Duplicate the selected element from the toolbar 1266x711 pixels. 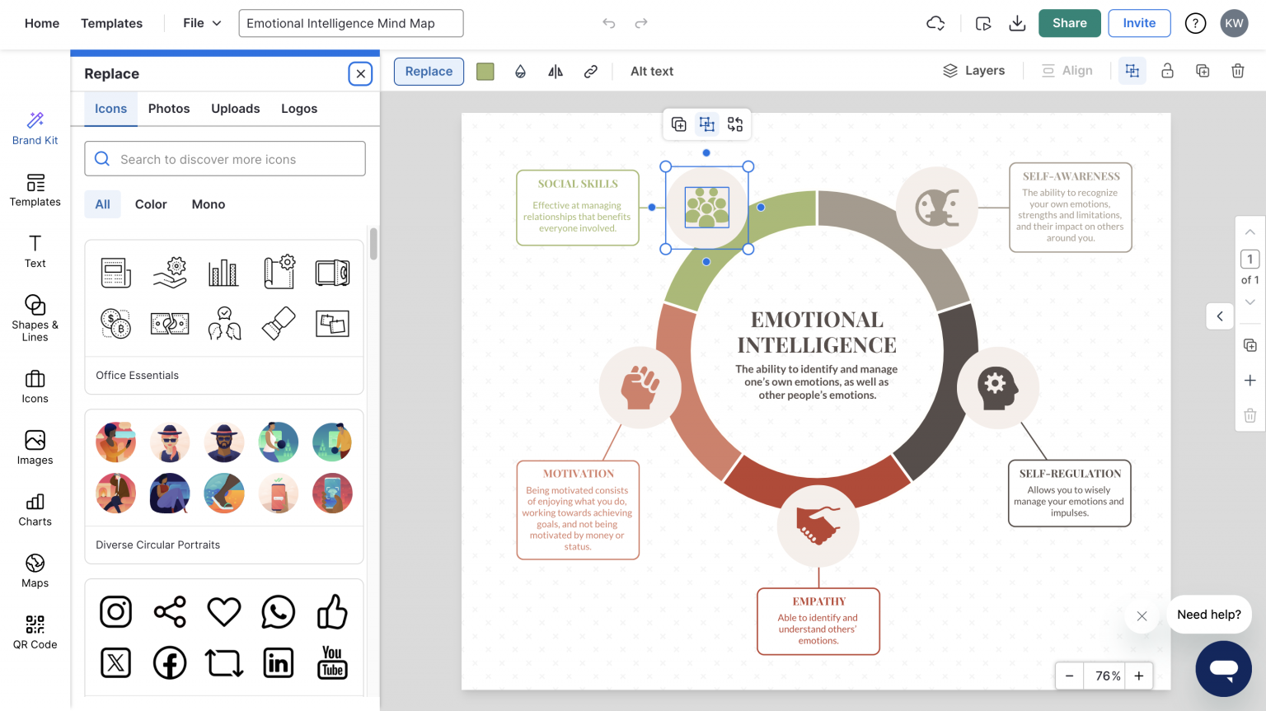coord(1203,70)
